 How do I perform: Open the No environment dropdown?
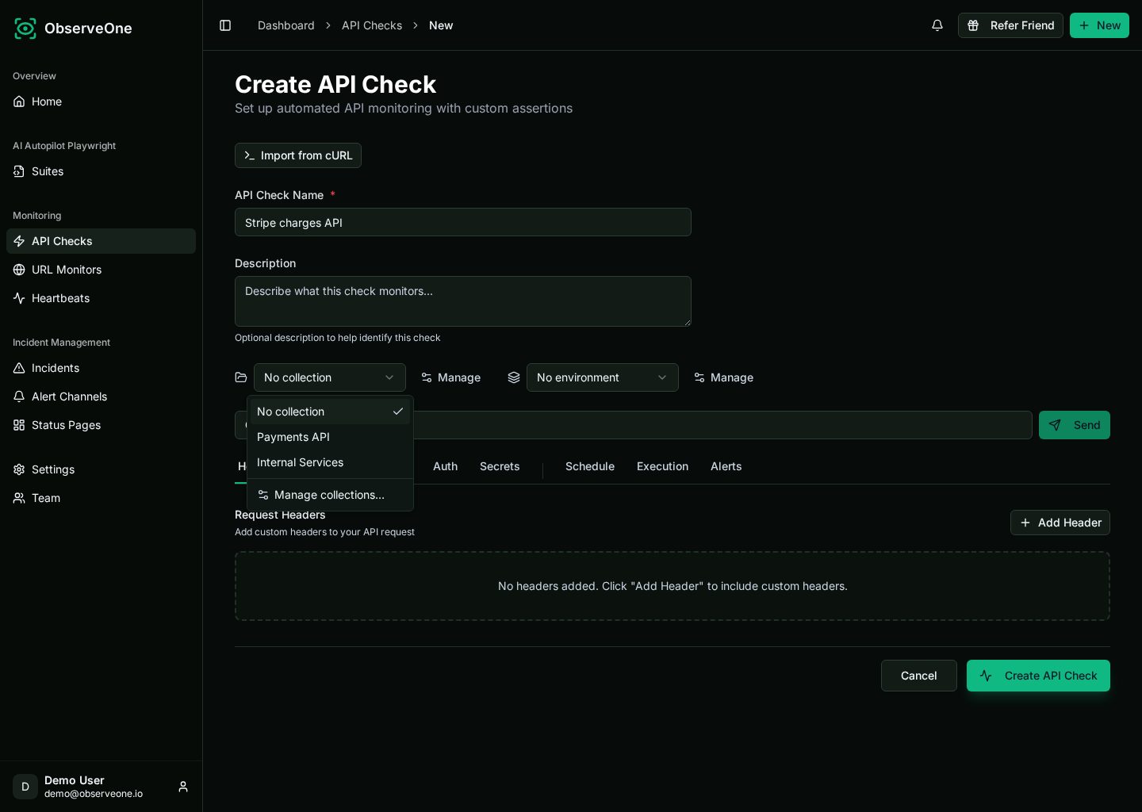pos(603,377)
